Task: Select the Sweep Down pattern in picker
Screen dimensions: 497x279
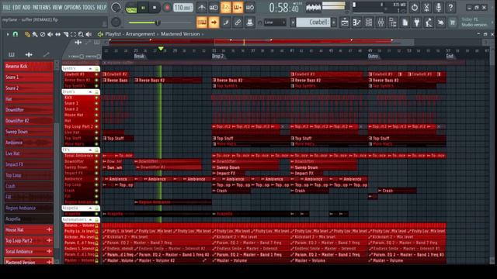Action: click(x=29, y=132)
